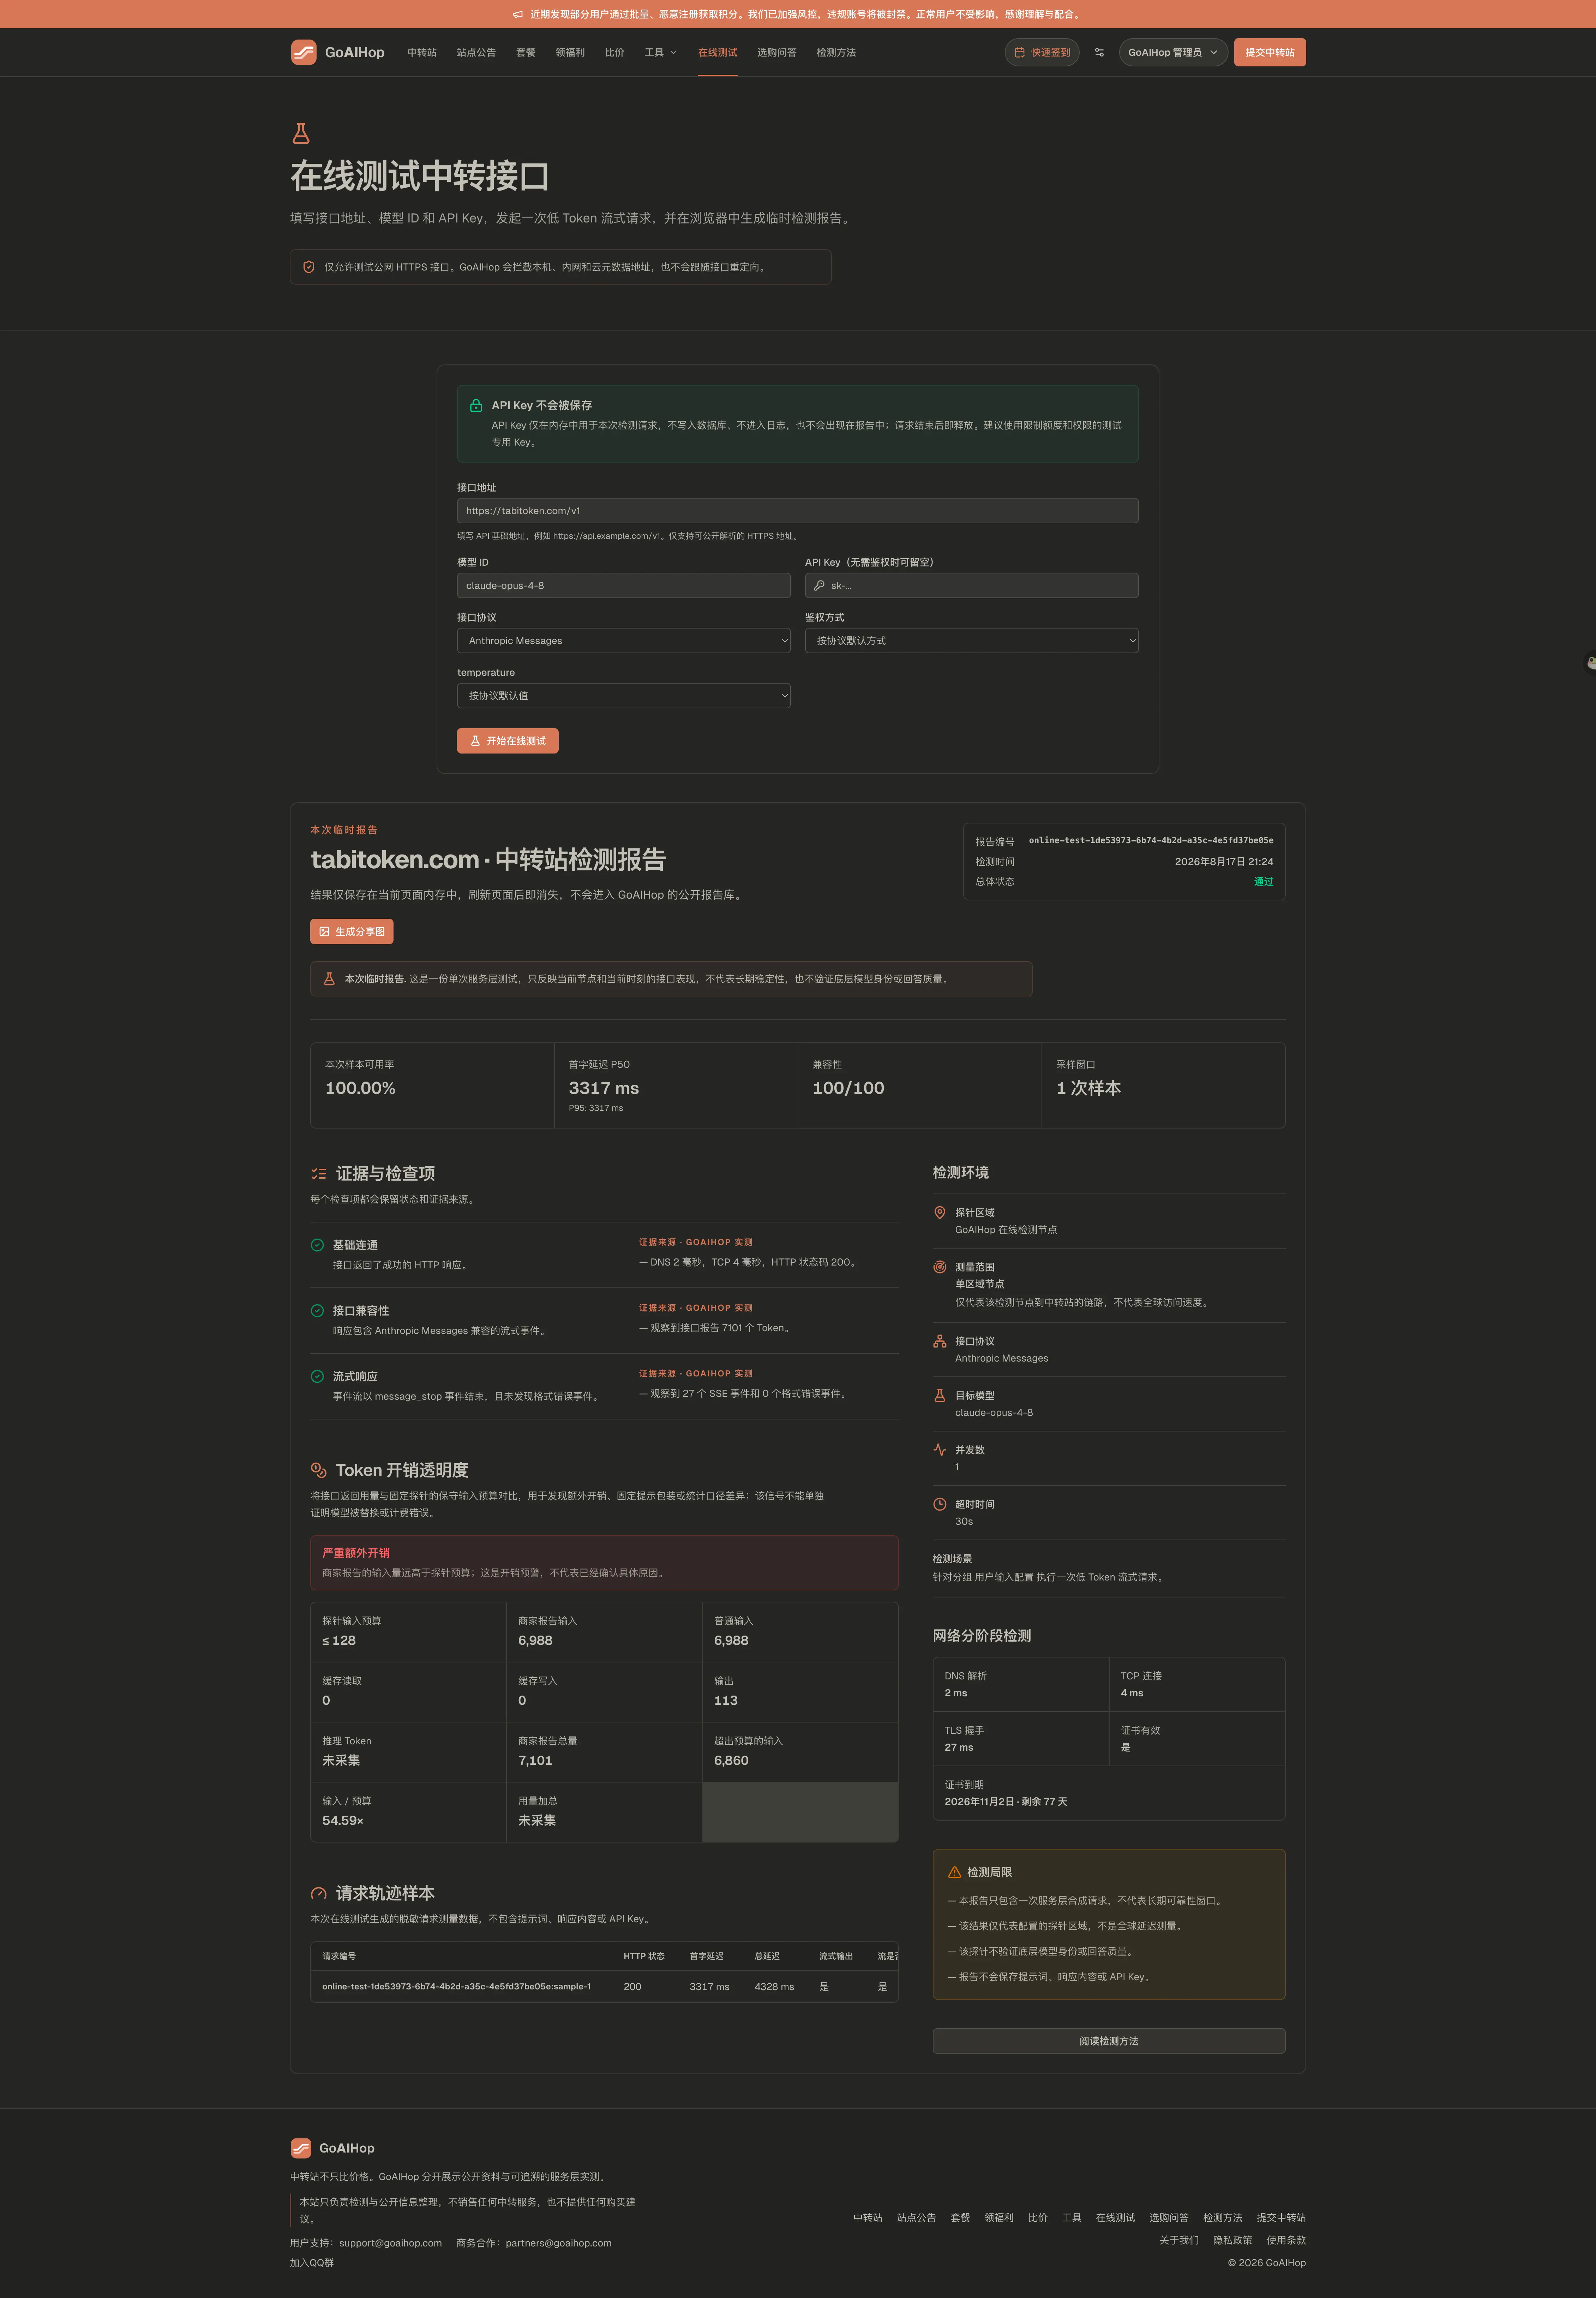This screenshot has height=2298, width=1596.
Task: Open the 隐私政策 footer link
Action: coord(1233,2240)
